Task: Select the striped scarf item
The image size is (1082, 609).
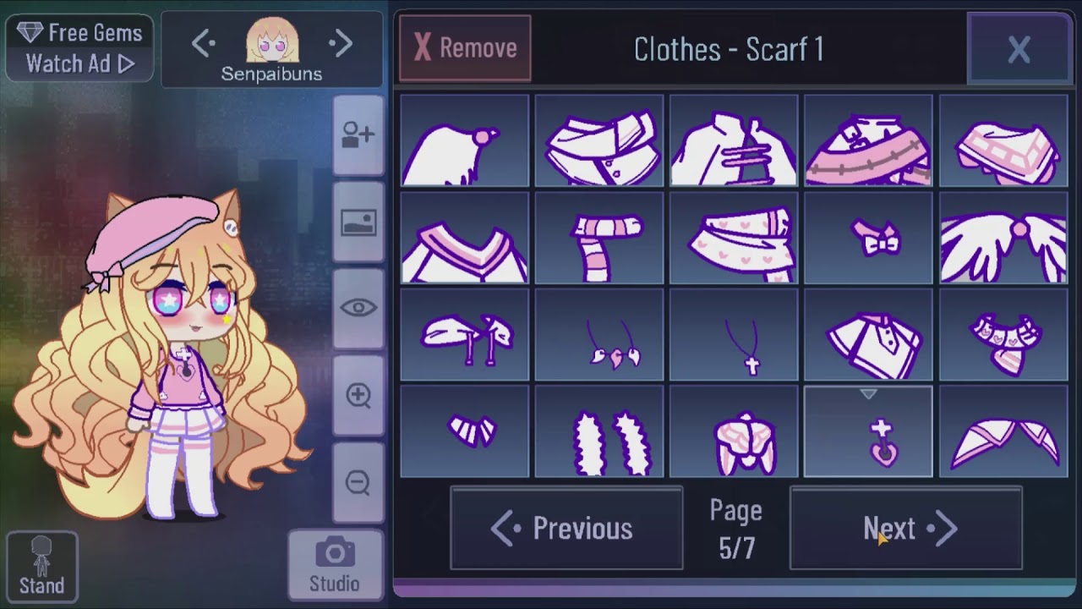Action: pyautogui.click(x=599, y=238)
